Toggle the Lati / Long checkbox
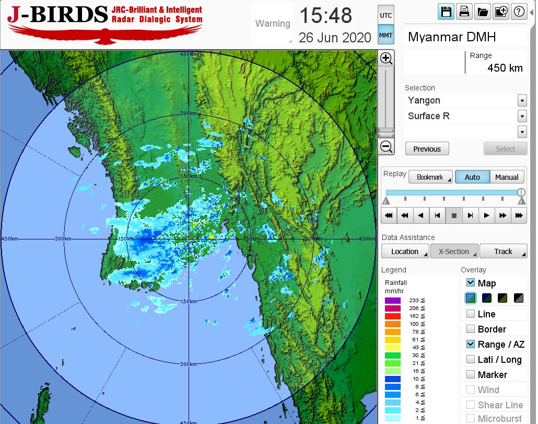This screenshot has width=538, height=424. click(x=471, y=359)
